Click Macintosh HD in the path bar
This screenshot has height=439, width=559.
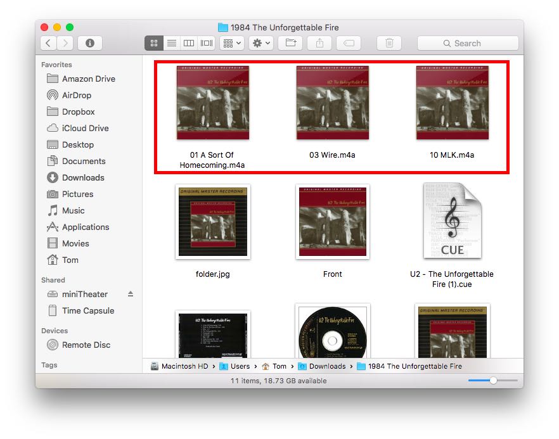coord(179,366)
